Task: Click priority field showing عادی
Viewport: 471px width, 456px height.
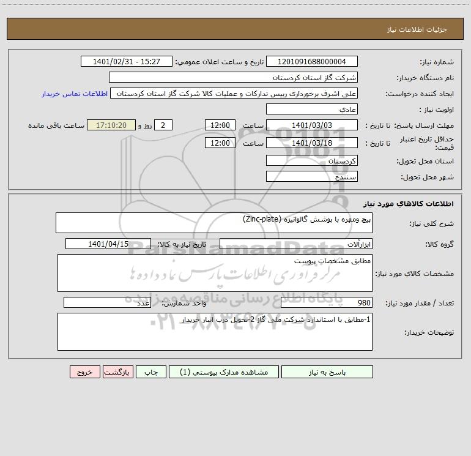Action: coord(312,109)
